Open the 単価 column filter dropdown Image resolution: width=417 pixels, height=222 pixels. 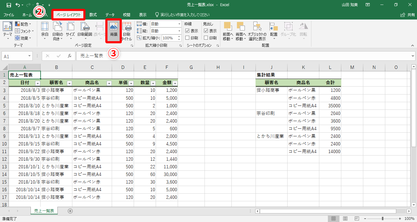131,83
